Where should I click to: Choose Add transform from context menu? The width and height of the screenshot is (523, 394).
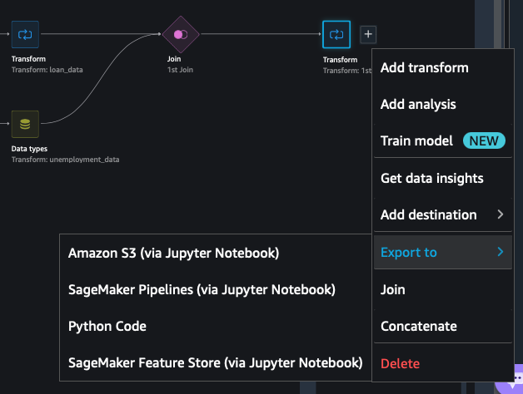(x=424, y=68)
